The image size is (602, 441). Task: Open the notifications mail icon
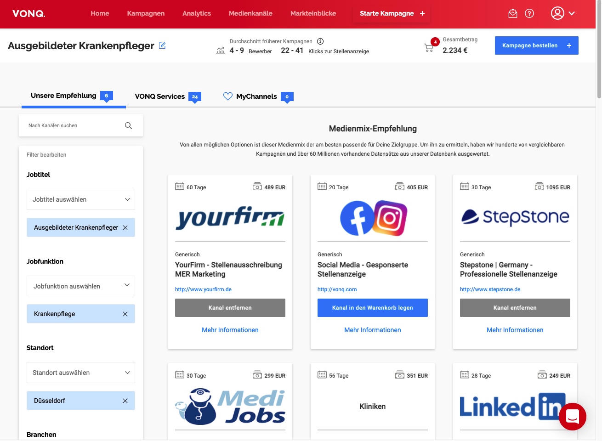[513, 13]
